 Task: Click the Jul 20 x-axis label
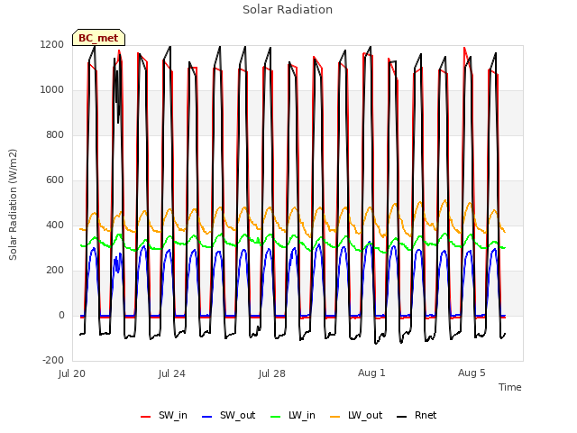pos(72,373)
